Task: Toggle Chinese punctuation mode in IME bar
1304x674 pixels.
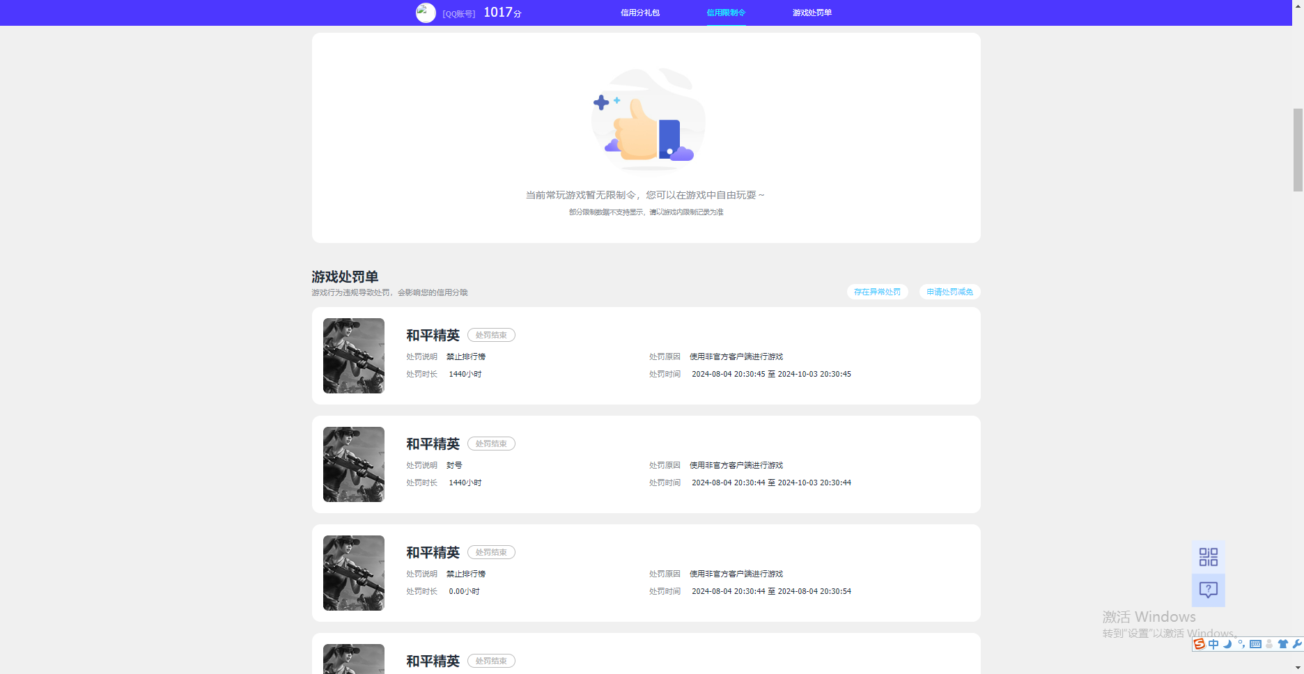Action: tap(1241, 644)
